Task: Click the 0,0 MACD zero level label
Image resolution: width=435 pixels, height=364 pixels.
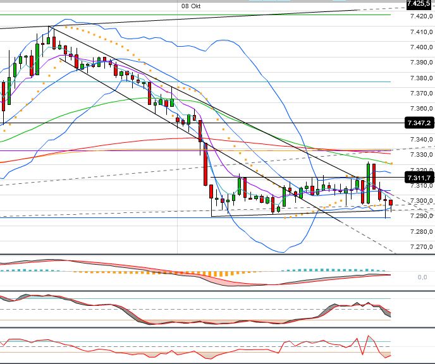Action: [x=422, y=277]
